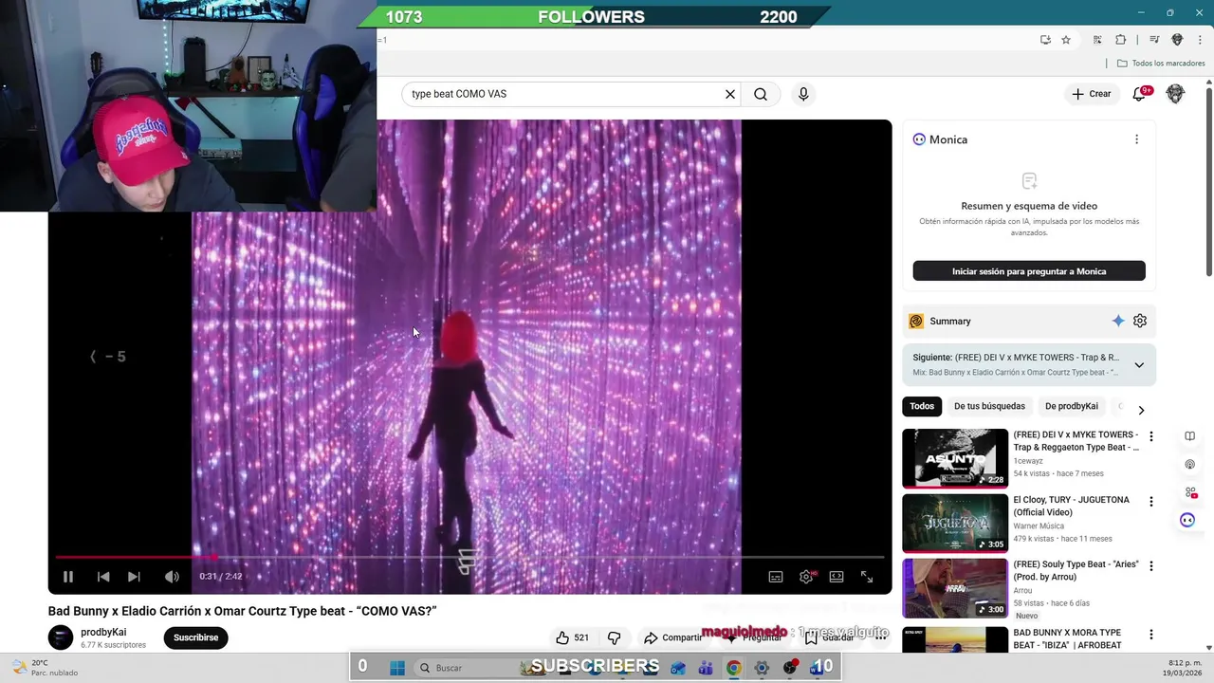Click the Warner Música channel name
Viewport: 1214px width, 683px height.
click(x=1039, y=526)
